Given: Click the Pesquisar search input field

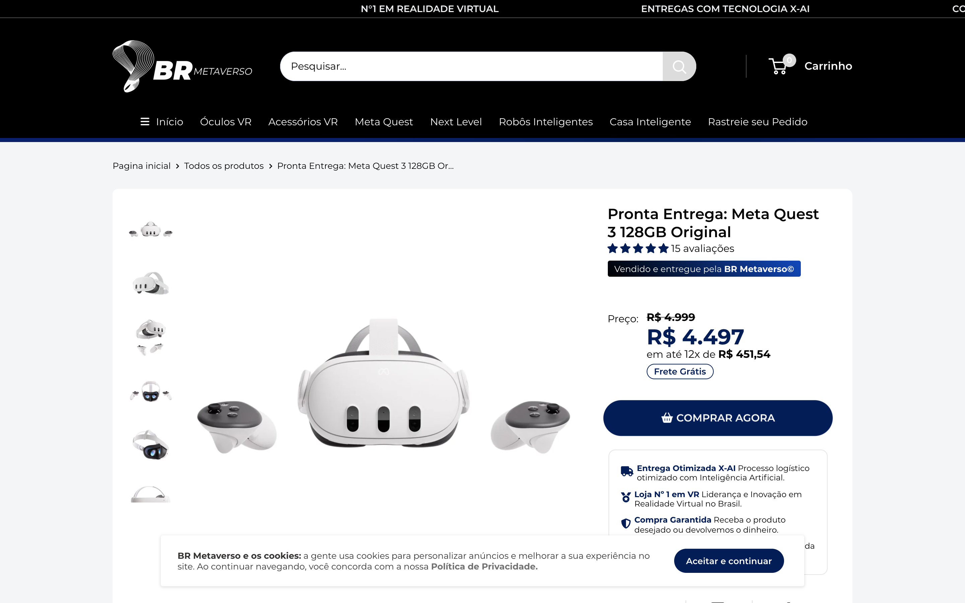Looking at the screenshot, I should coord(471,66).
